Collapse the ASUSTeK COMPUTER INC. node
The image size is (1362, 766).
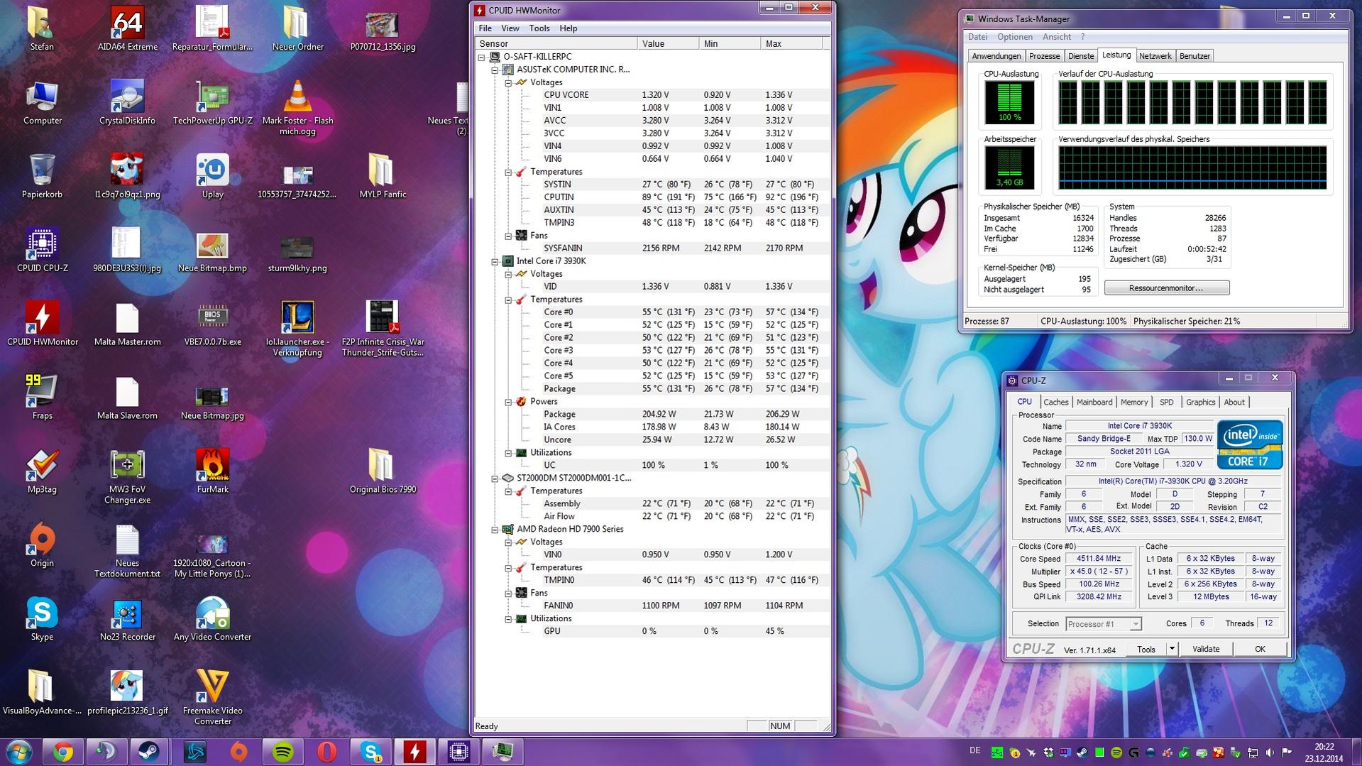point(495,70)
